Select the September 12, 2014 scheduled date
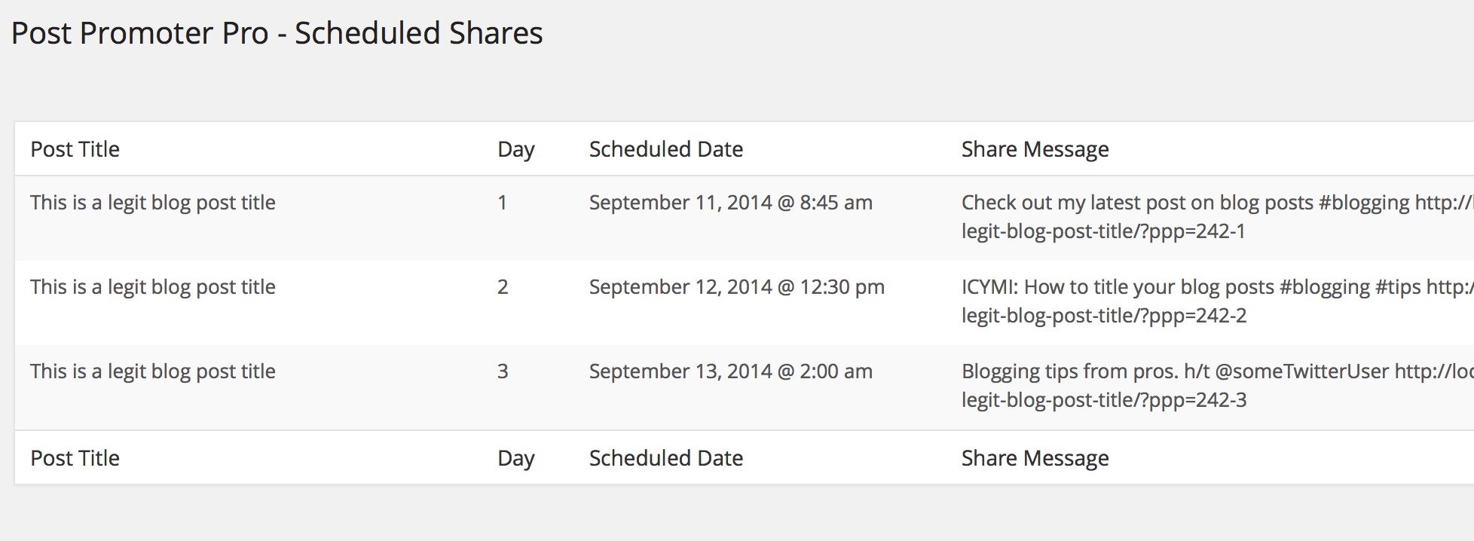Viewport: 1474px width, 541px height. point(737,287)
